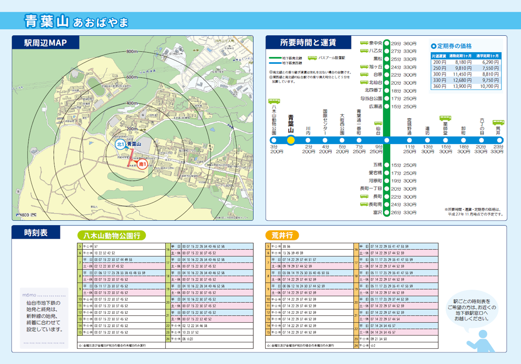
Task: Click the バスプール設置駅 legend bus icon
Action: pos(312,59)
